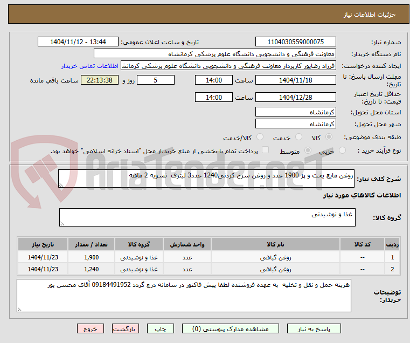Click the resize handle of description textarea
Image resolution: width=410 pixels, height=343 pixels.
61,185
